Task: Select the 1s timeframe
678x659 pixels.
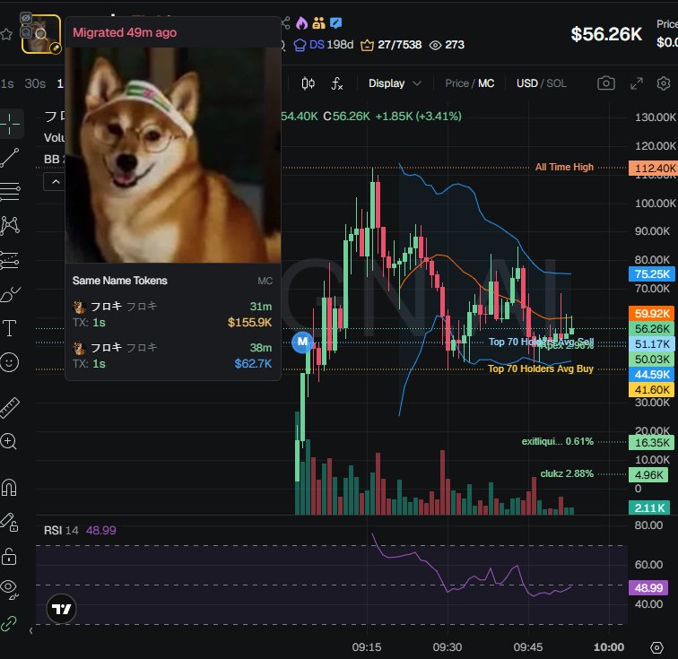Action: tap(7, 83)
